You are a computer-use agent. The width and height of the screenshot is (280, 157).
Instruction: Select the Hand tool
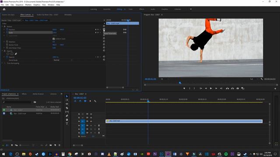click(x=67, y=120)
